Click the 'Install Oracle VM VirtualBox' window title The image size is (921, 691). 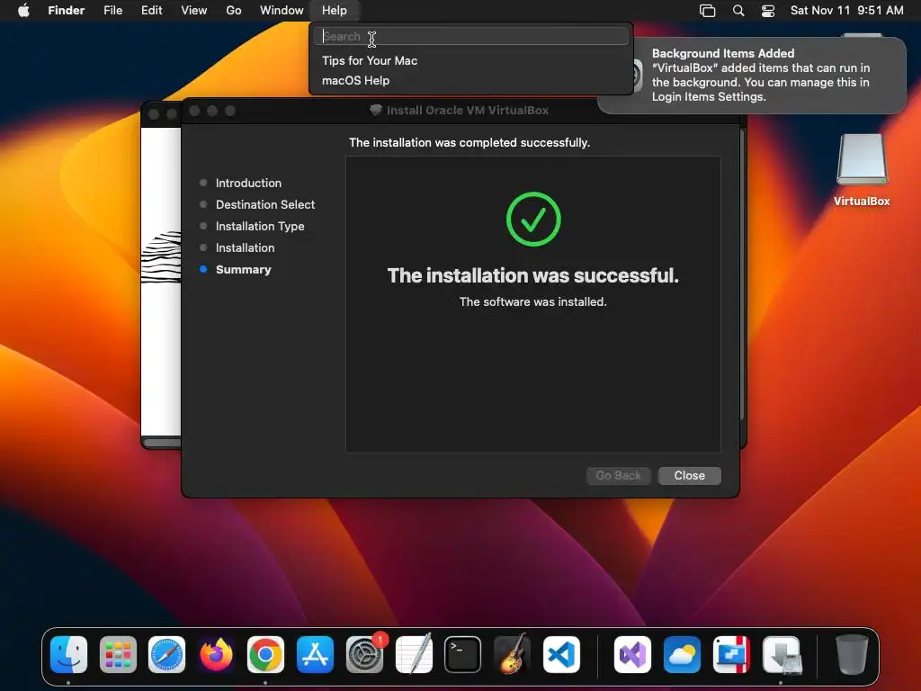[x=468, y=110]
